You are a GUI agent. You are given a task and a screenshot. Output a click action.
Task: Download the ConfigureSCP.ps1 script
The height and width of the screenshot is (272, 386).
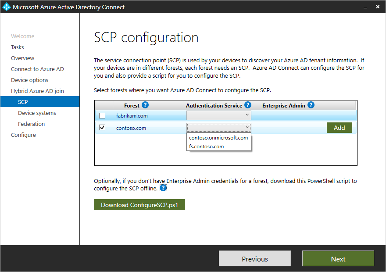click(x=139, y=204)
